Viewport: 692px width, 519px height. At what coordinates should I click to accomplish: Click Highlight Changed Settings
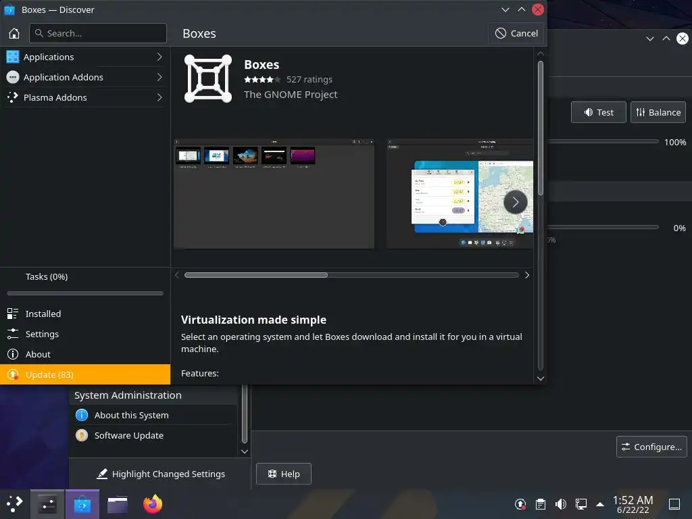(161, 474)
